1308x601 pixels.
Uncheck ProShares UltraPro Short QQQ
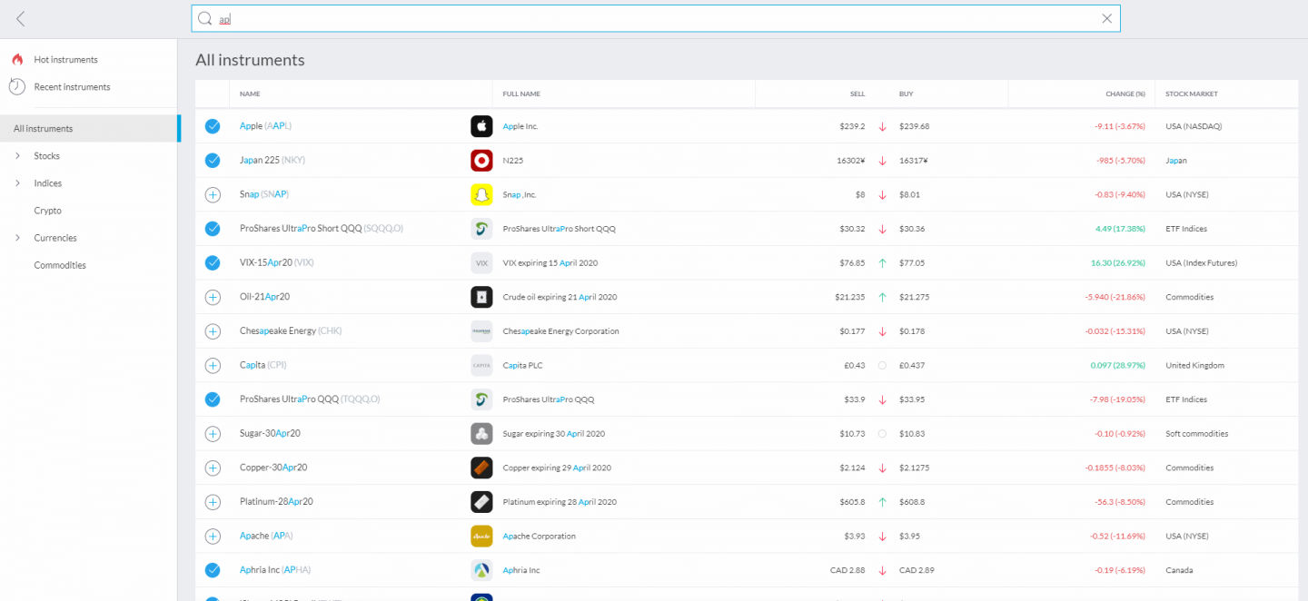tap(213, 228)
